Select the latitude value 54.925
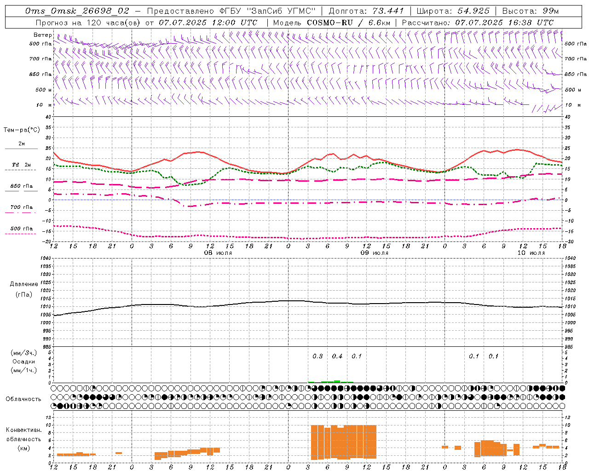 pos(474,11)
